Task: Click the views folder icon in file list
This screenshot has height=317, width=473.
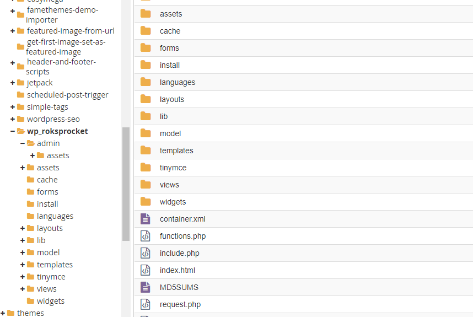Action: (x=146, y=185)
